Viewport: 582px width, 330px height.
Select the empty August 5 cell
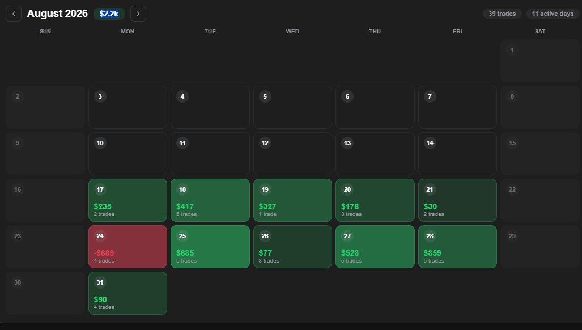click(292, 107)
